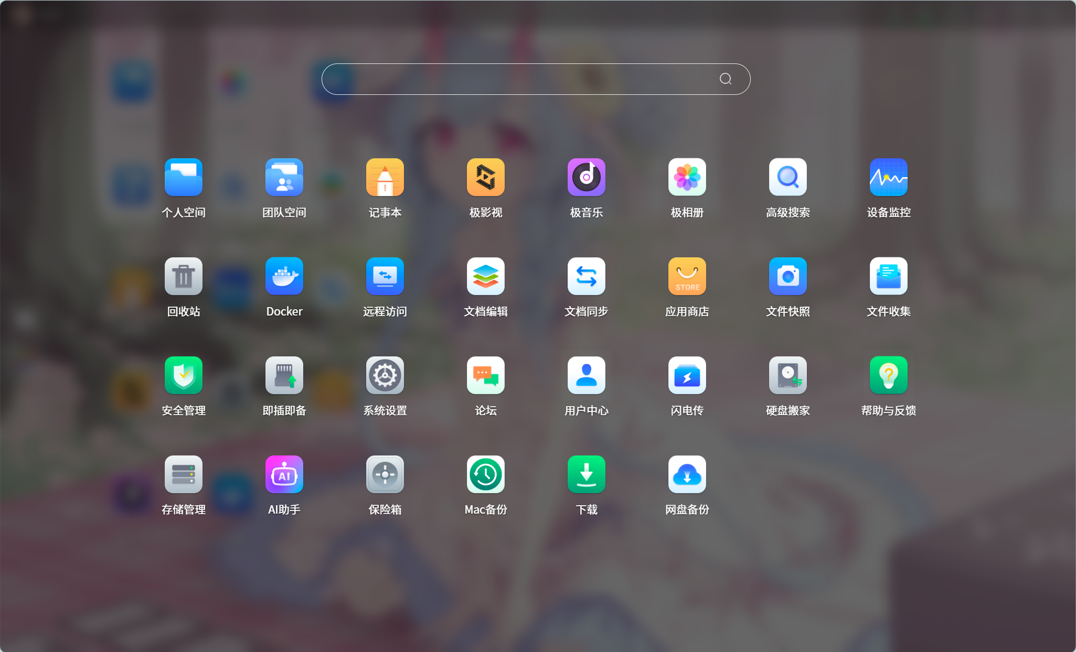Open the 极音乐 music app
Viewport: 1076px width, 652px height.
(586, 177)
